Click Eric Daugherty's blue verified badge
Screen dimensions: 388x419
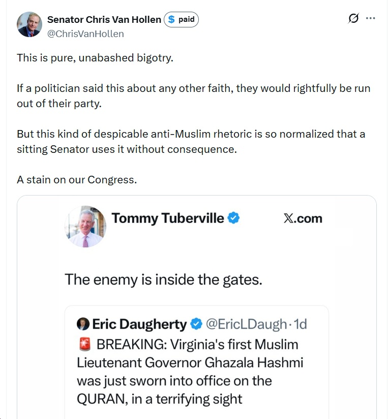(x=196, y=324)
